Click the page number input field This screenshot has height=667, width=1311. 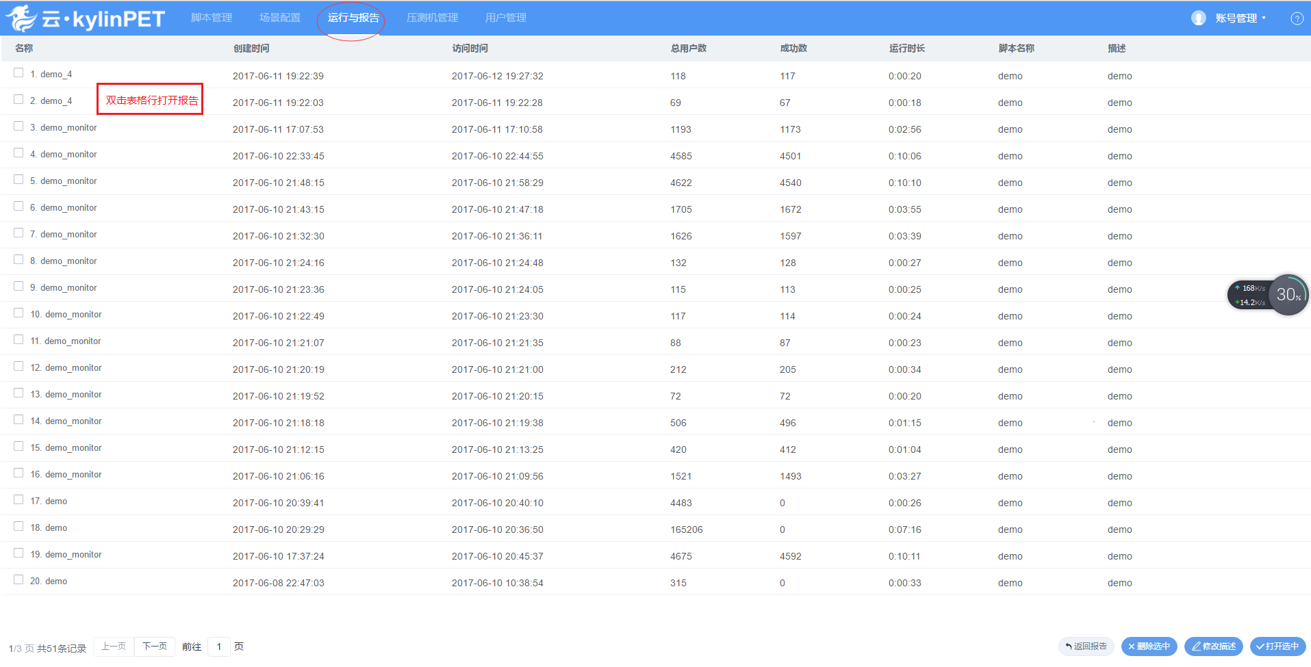click(219, 646)
